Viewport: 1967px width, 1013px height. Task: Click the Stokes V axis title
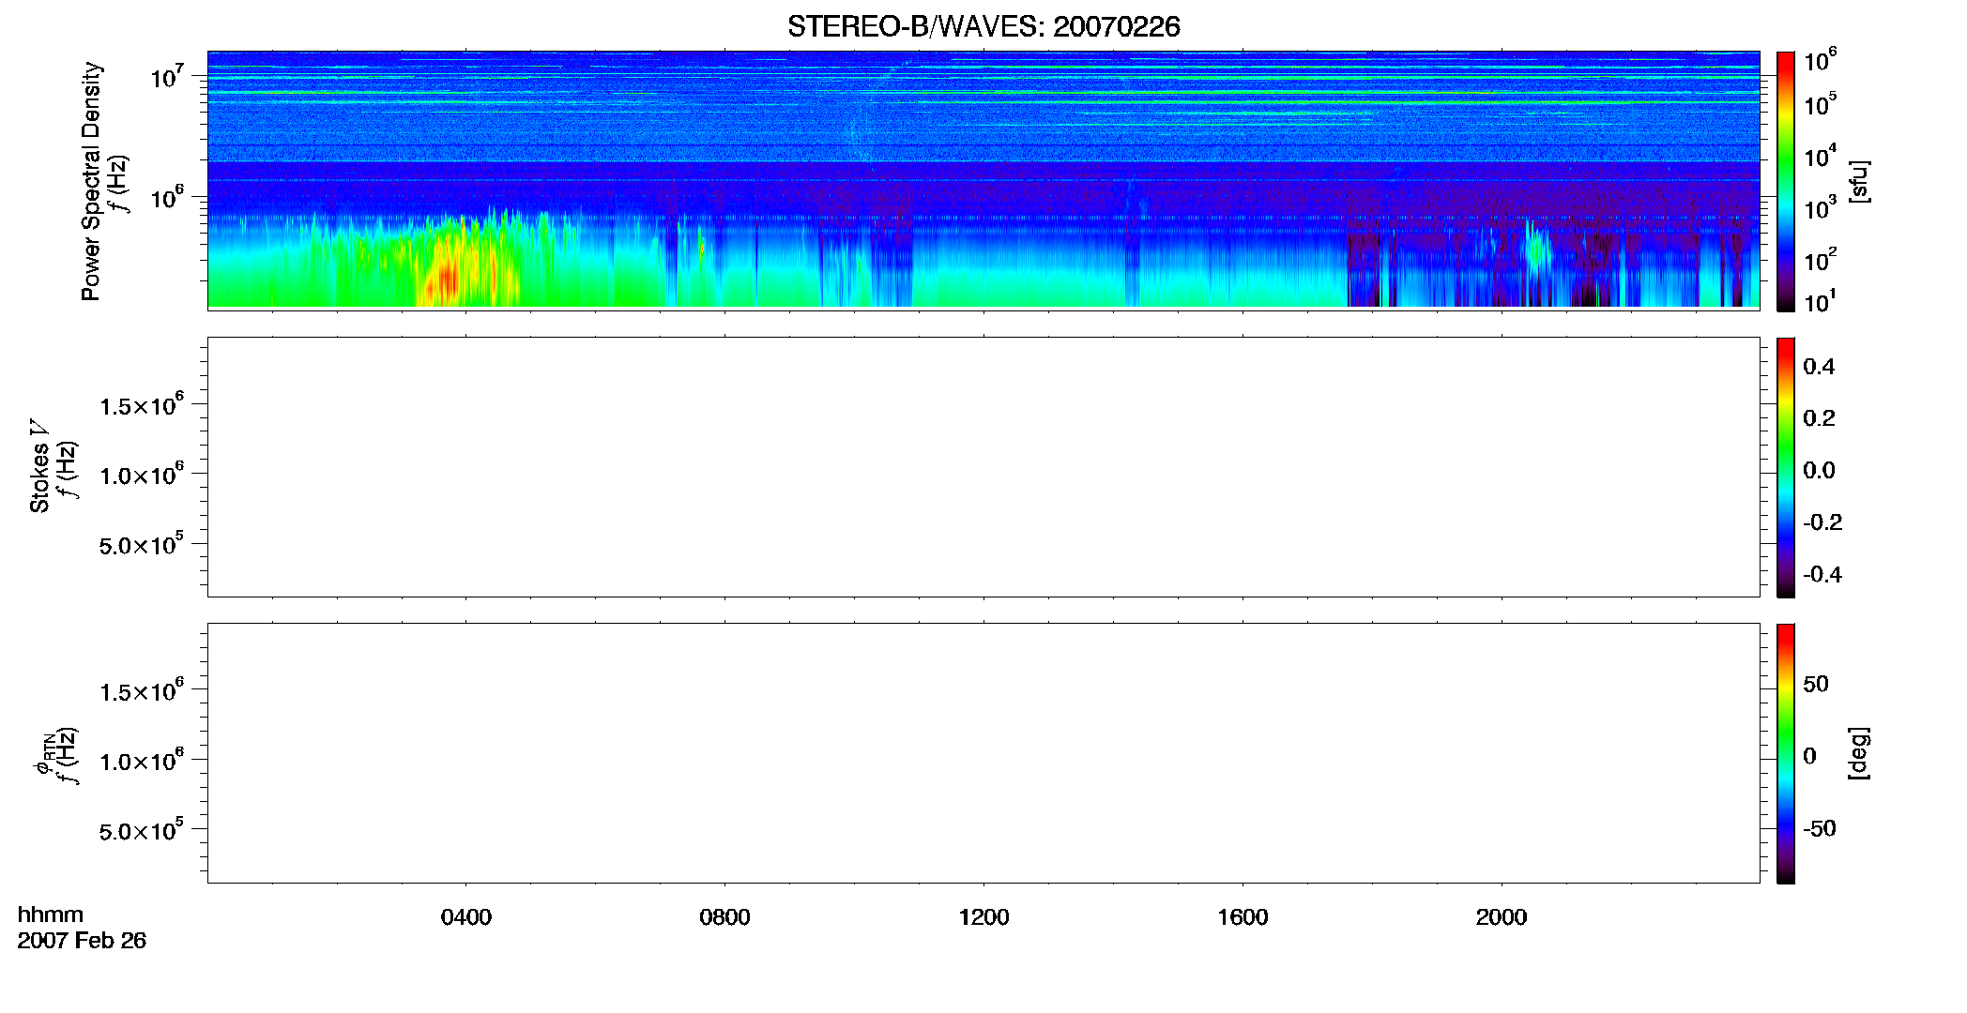click(39, 466)
